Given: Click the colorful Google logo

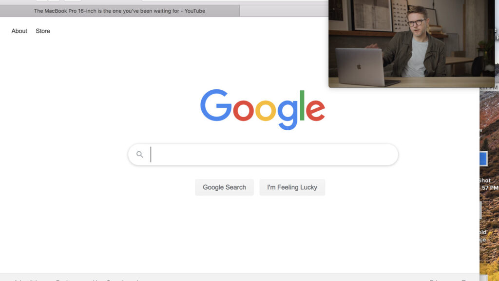Looking at the screenshot, I should [x=263, y=109].
